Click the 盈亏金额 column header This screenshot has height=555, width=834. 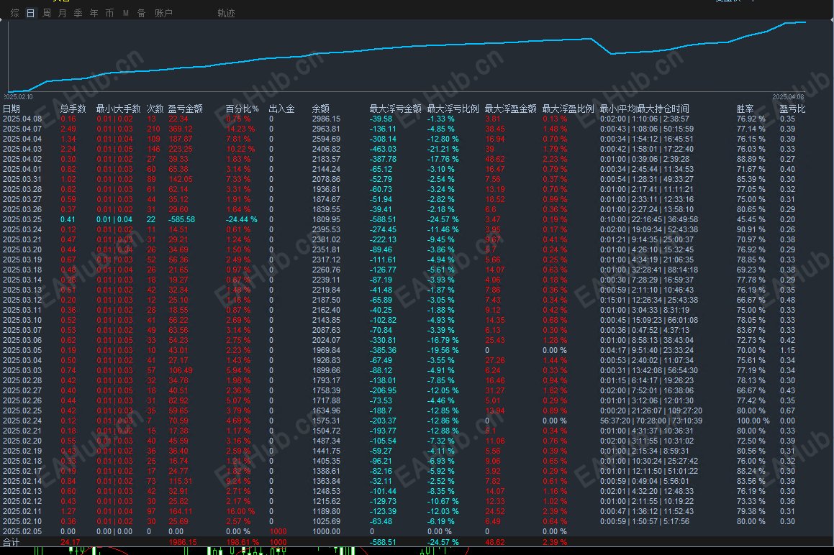click(186, 109)
